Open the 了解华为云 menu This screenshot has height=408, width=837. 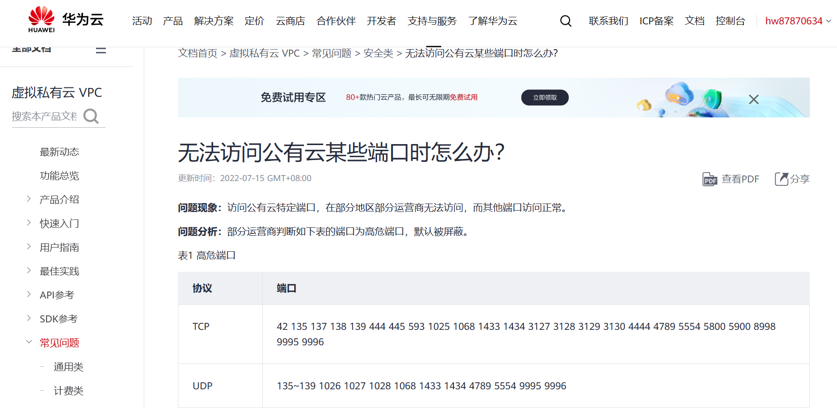click(x=493, y=21)
